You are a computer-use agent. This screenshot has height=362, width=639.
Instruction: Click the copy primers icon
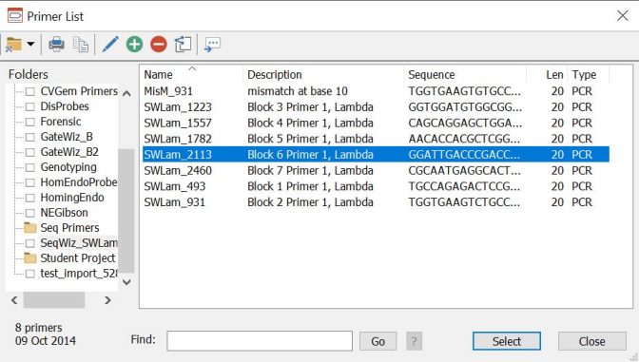click(x=81, y=44)
